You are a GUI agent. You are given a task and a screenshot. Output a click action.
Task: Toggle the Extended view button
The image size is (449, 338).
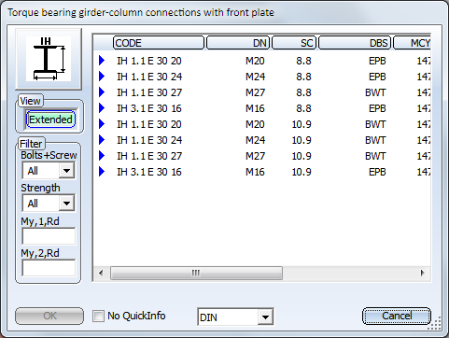pos(50,120)
